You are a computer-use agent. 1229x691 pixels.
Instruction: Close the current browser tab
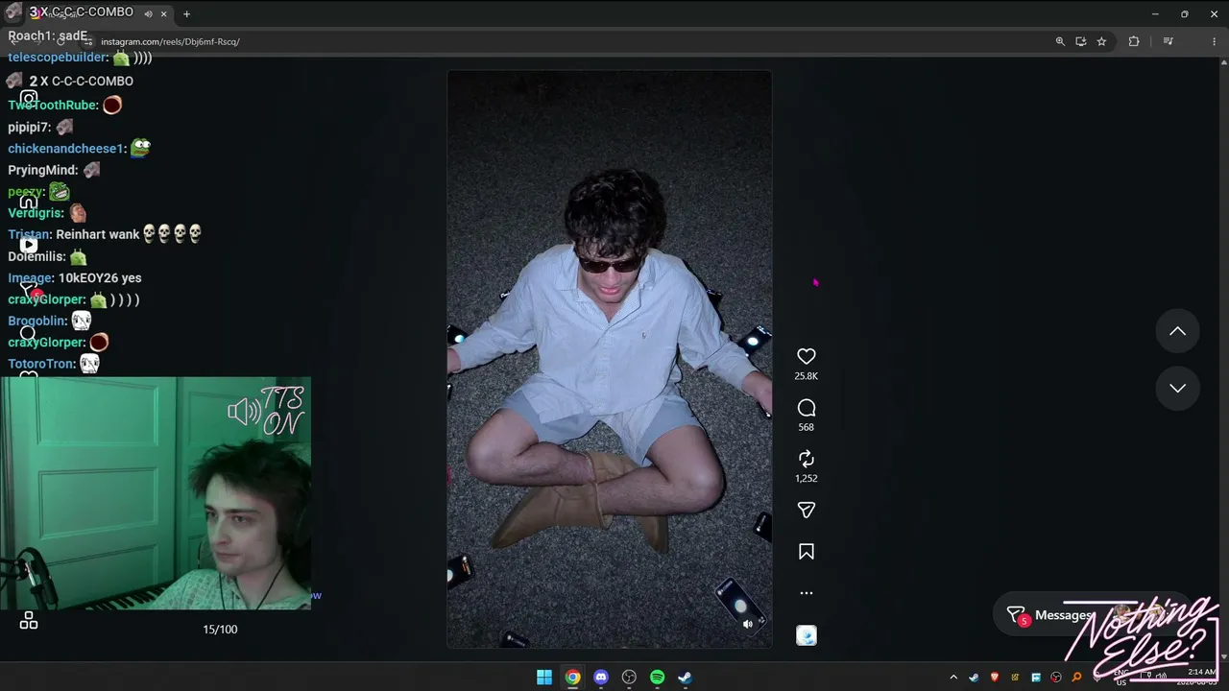pyautogui.click(x=164, y=14)
